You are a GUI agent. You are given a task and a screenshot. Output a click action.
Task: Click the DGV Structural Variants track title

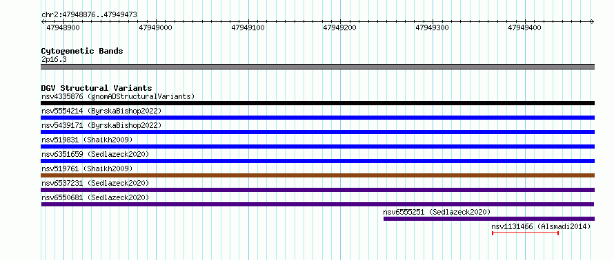click(97, 88)
